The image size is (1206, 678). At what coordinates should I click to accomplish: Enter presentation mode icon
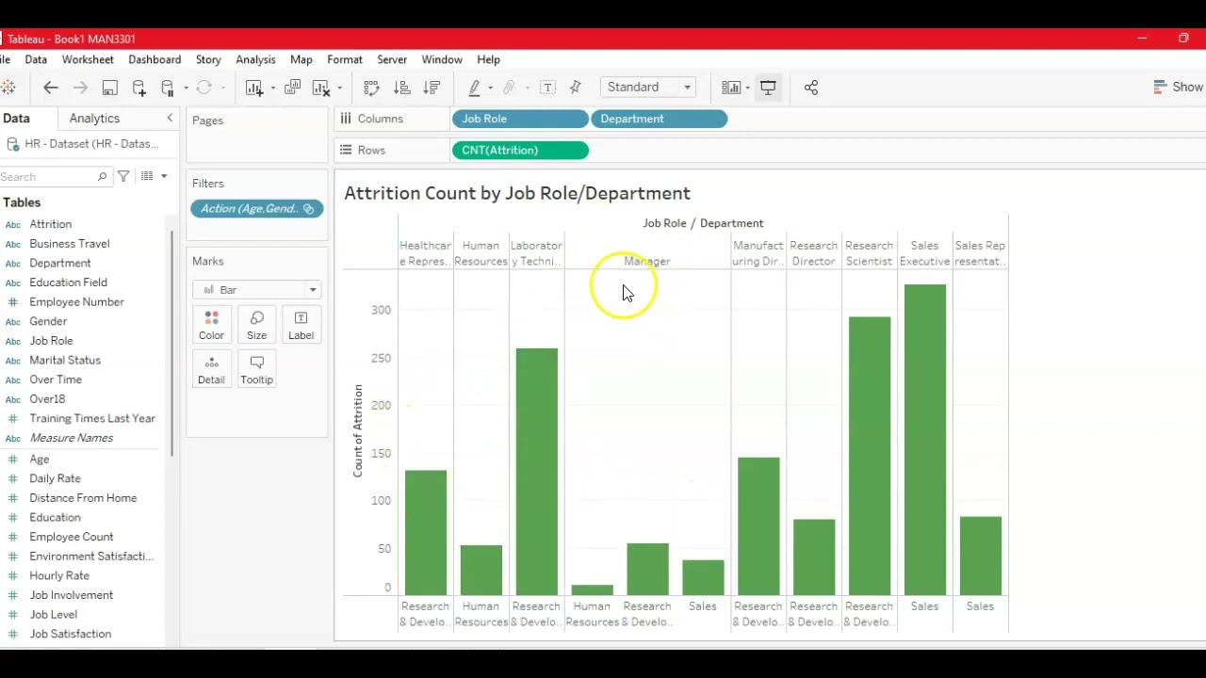click(x=769, y=88)
